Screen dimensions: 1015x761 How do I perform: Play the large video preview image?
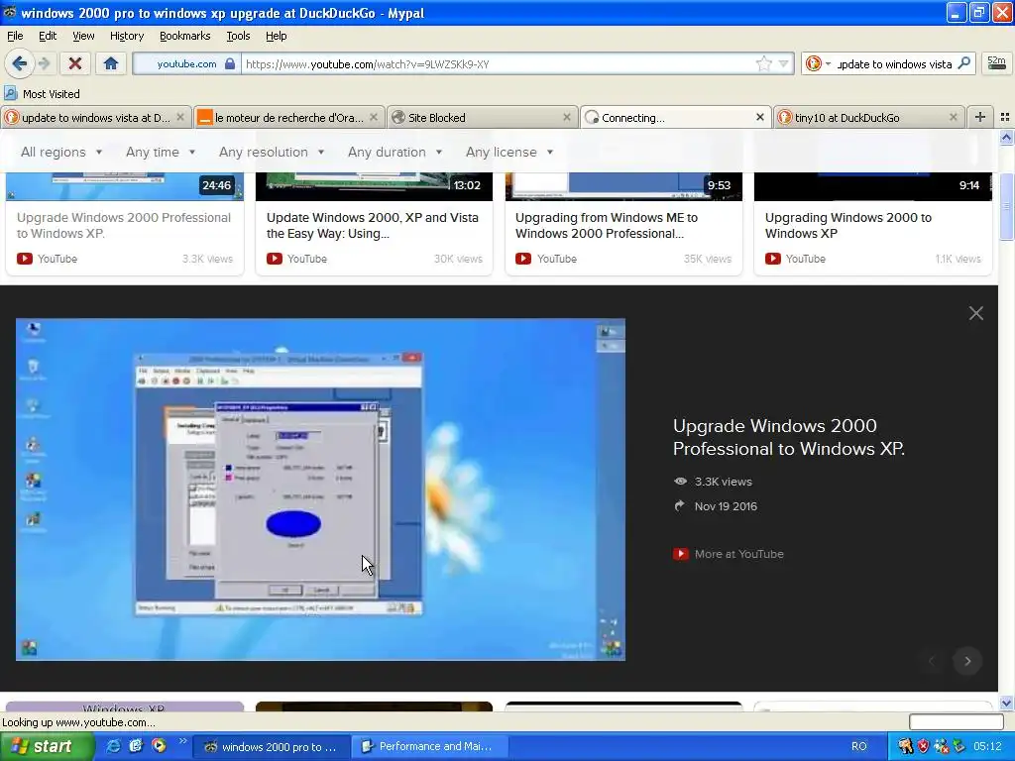click(x=320, y=489)
